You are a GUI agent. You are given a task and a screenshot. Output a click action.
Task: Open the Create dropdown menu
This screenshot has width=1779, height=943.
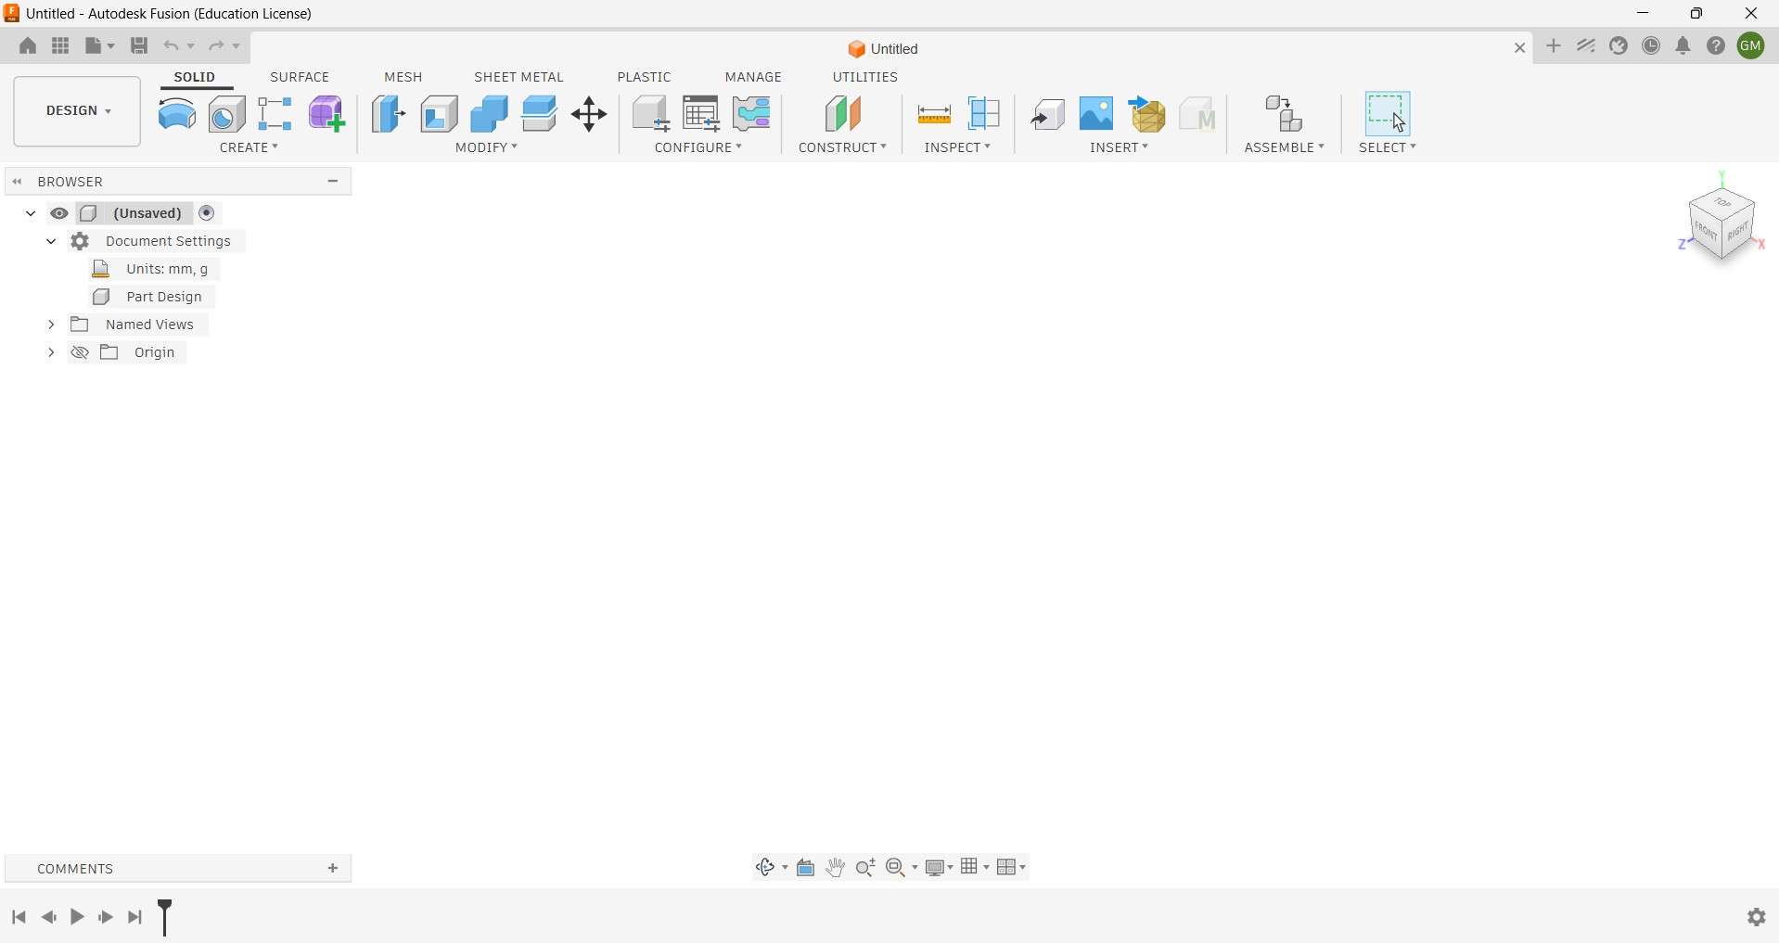pyautogui.click(x=250, y=148)
